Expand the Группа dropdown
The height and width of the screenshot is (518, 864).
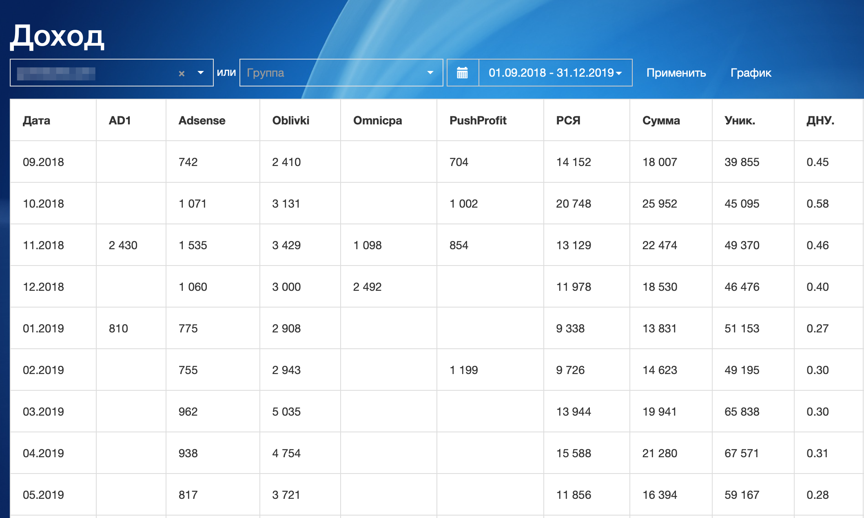430,73
